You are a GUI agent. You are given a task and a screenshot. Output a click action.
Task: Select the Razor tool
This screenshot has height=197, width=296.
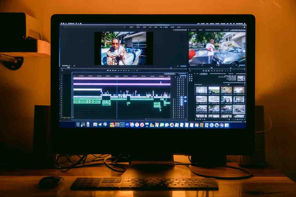[189, 77]
